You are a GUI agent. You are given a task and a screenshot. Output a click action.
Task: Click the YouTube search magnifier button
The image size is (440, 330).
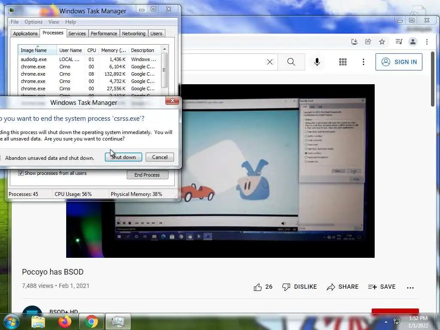[x=291, y=62]
